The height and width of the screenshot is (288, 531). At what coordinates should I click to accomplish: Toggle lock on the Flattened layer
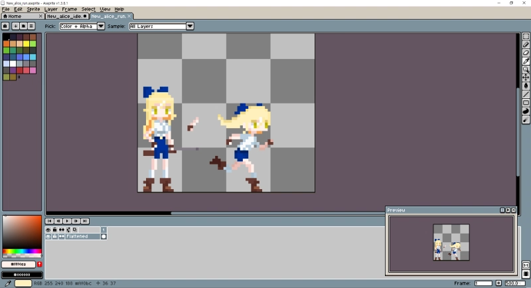[54, 236]
